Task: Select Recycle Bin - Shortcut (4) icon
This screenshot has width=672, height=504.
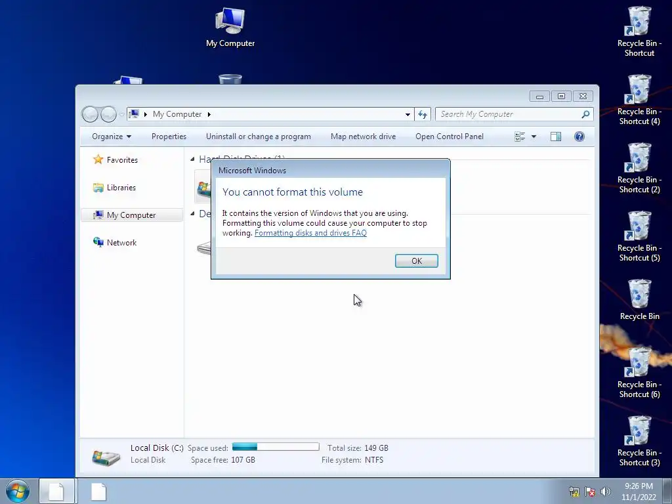Action: coord(639,100)
